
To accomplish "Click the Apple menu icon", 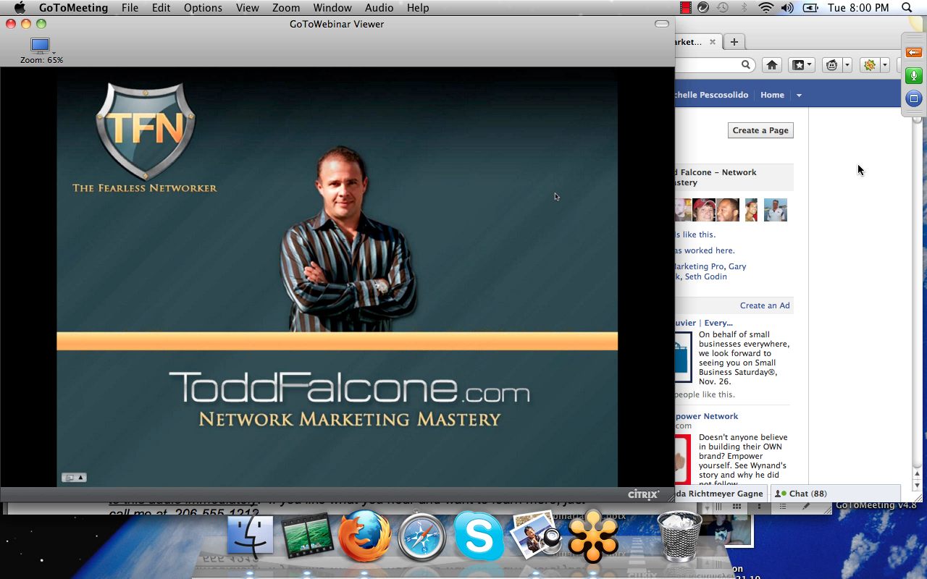I will (20, 8).
